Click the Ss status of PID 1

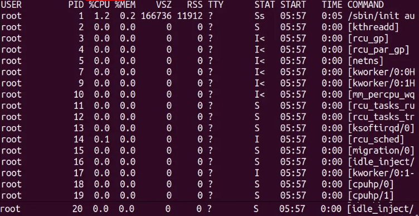click(x=260, y=16)
